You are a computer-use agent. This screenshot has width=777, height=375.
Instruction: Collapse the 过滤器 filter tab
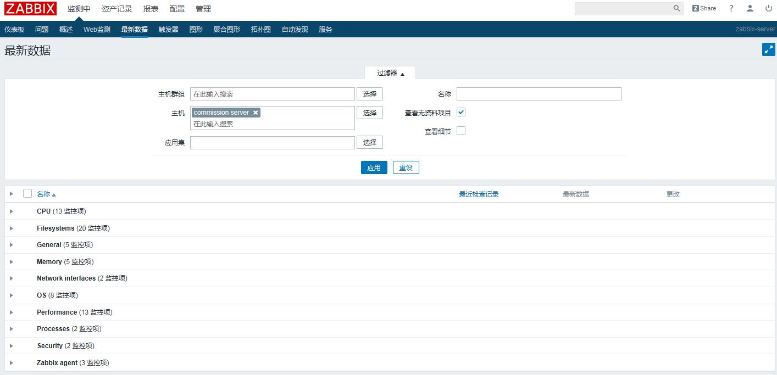pyautogui.click(x=390, y=73)
